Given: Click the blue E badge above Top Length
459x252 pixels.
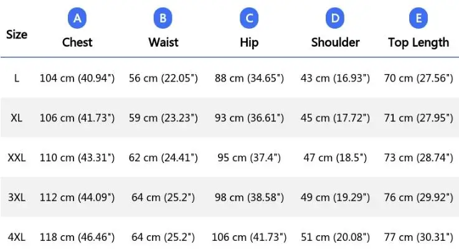Looking at the screenshot, I should pos(418,18).
